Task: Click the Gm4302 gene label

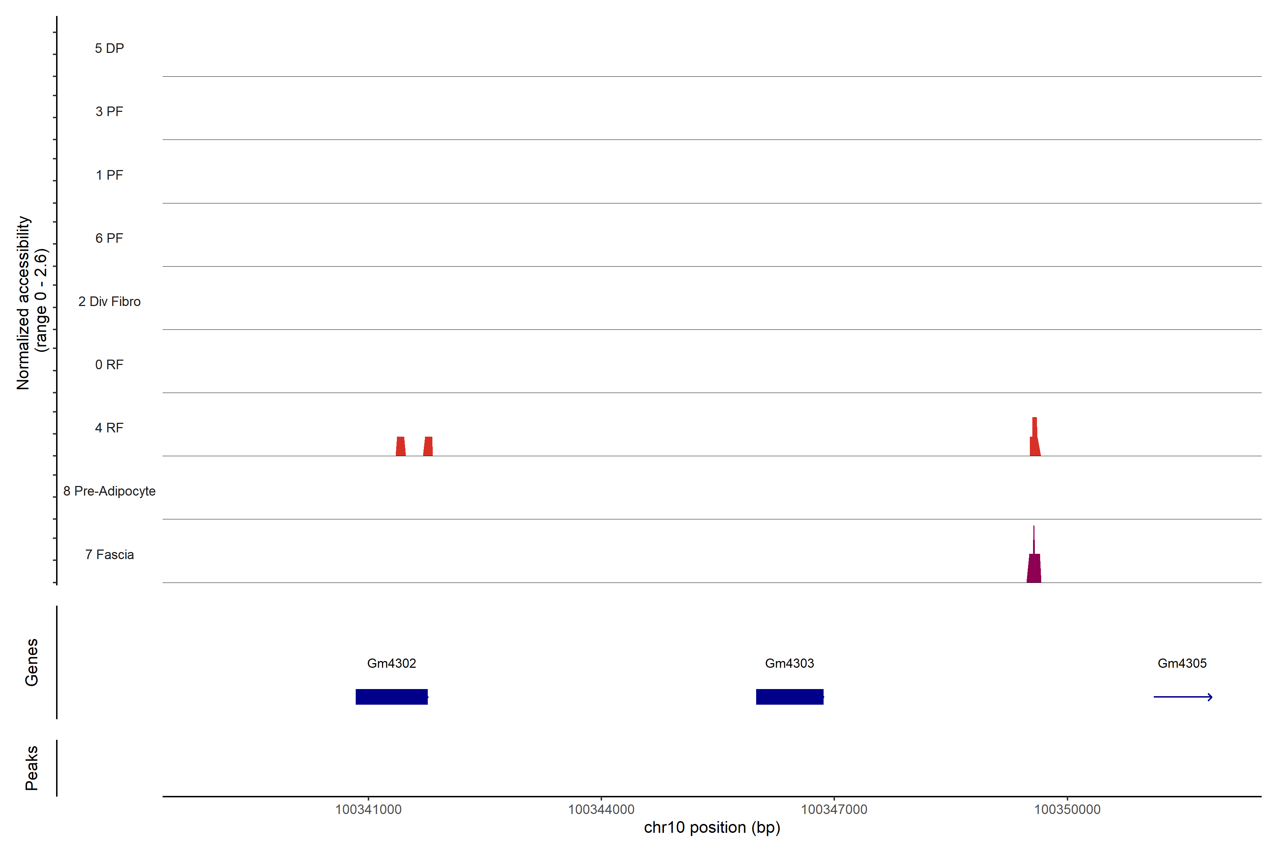Action: click(x=391, y=663)
